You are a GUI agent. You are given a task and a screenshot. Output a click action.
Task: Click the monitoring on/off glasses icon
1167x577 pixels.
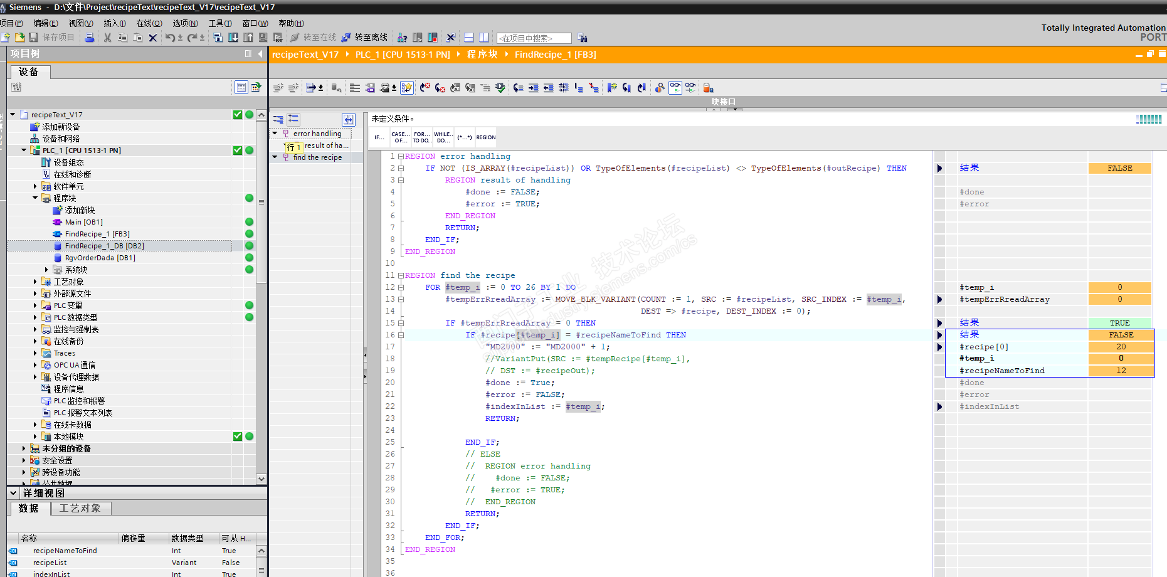pos(675,88)
